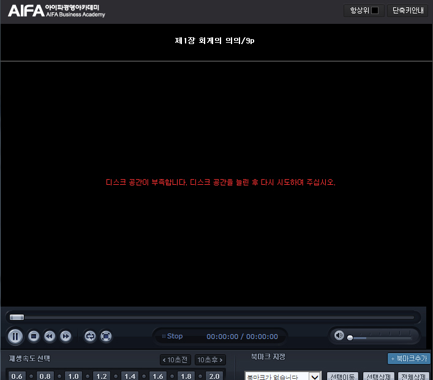The height and width of the screenshot is (380, 433).
Task: Click the 북마크추가 add bookmark button
Action: (x=409, y=359)
